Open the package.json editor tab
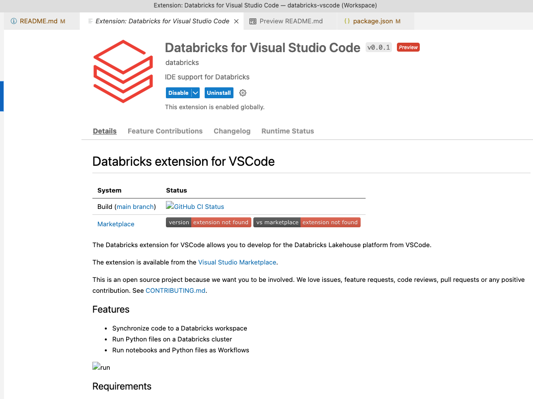Viewport: 533px width, 399px height. click(x=373, y=21)
